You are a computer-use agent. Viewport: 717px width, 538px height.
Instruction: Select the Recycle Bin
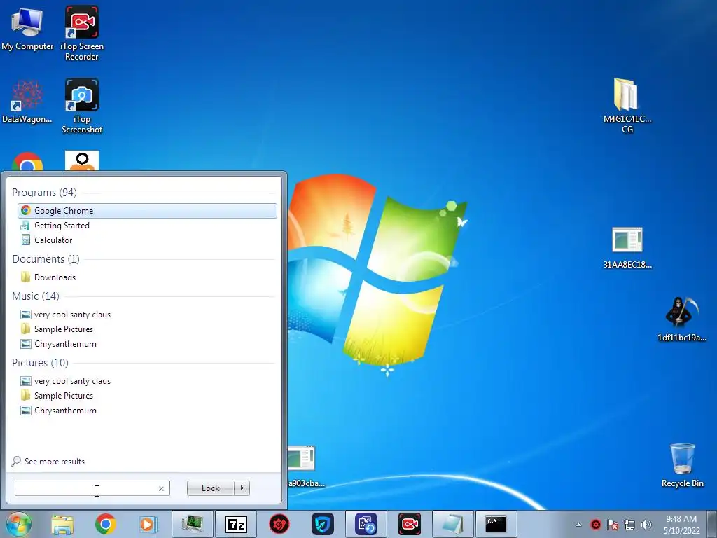(x=682, y=465)
